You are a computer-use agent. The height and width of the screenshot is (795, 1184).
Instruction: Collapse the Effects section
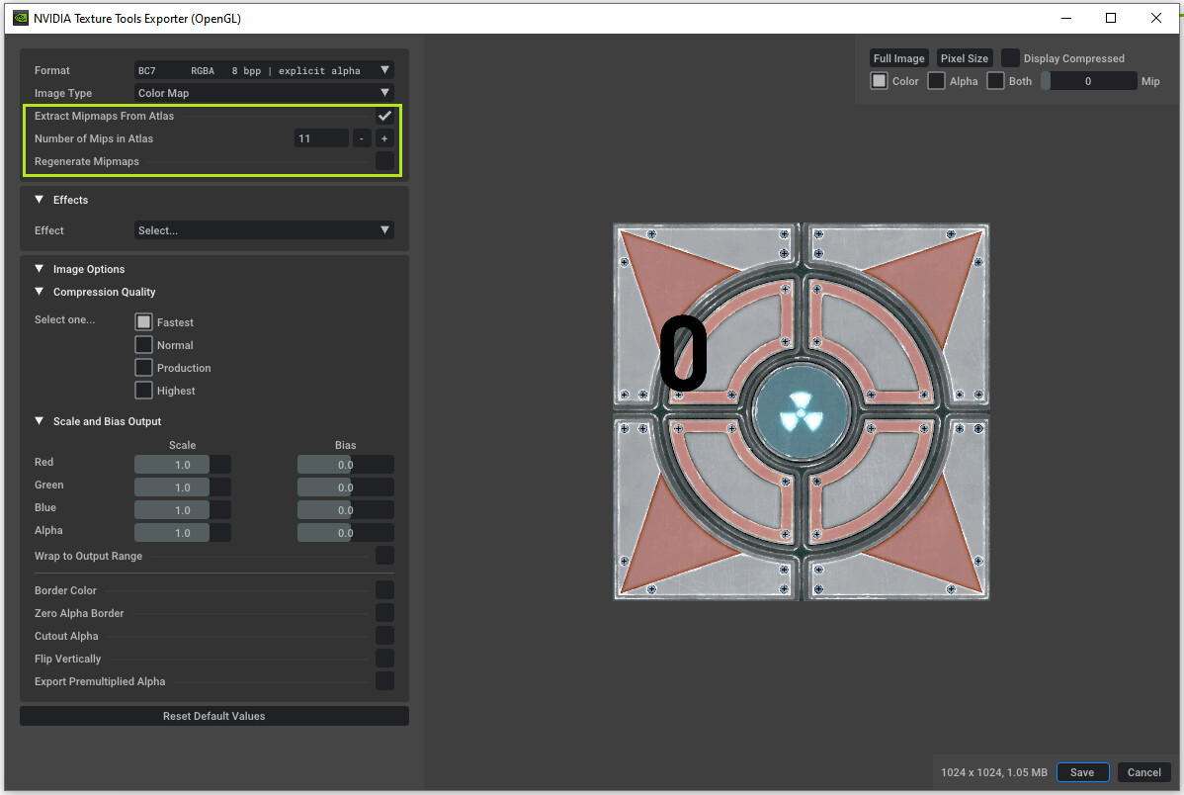pos(39,199)
